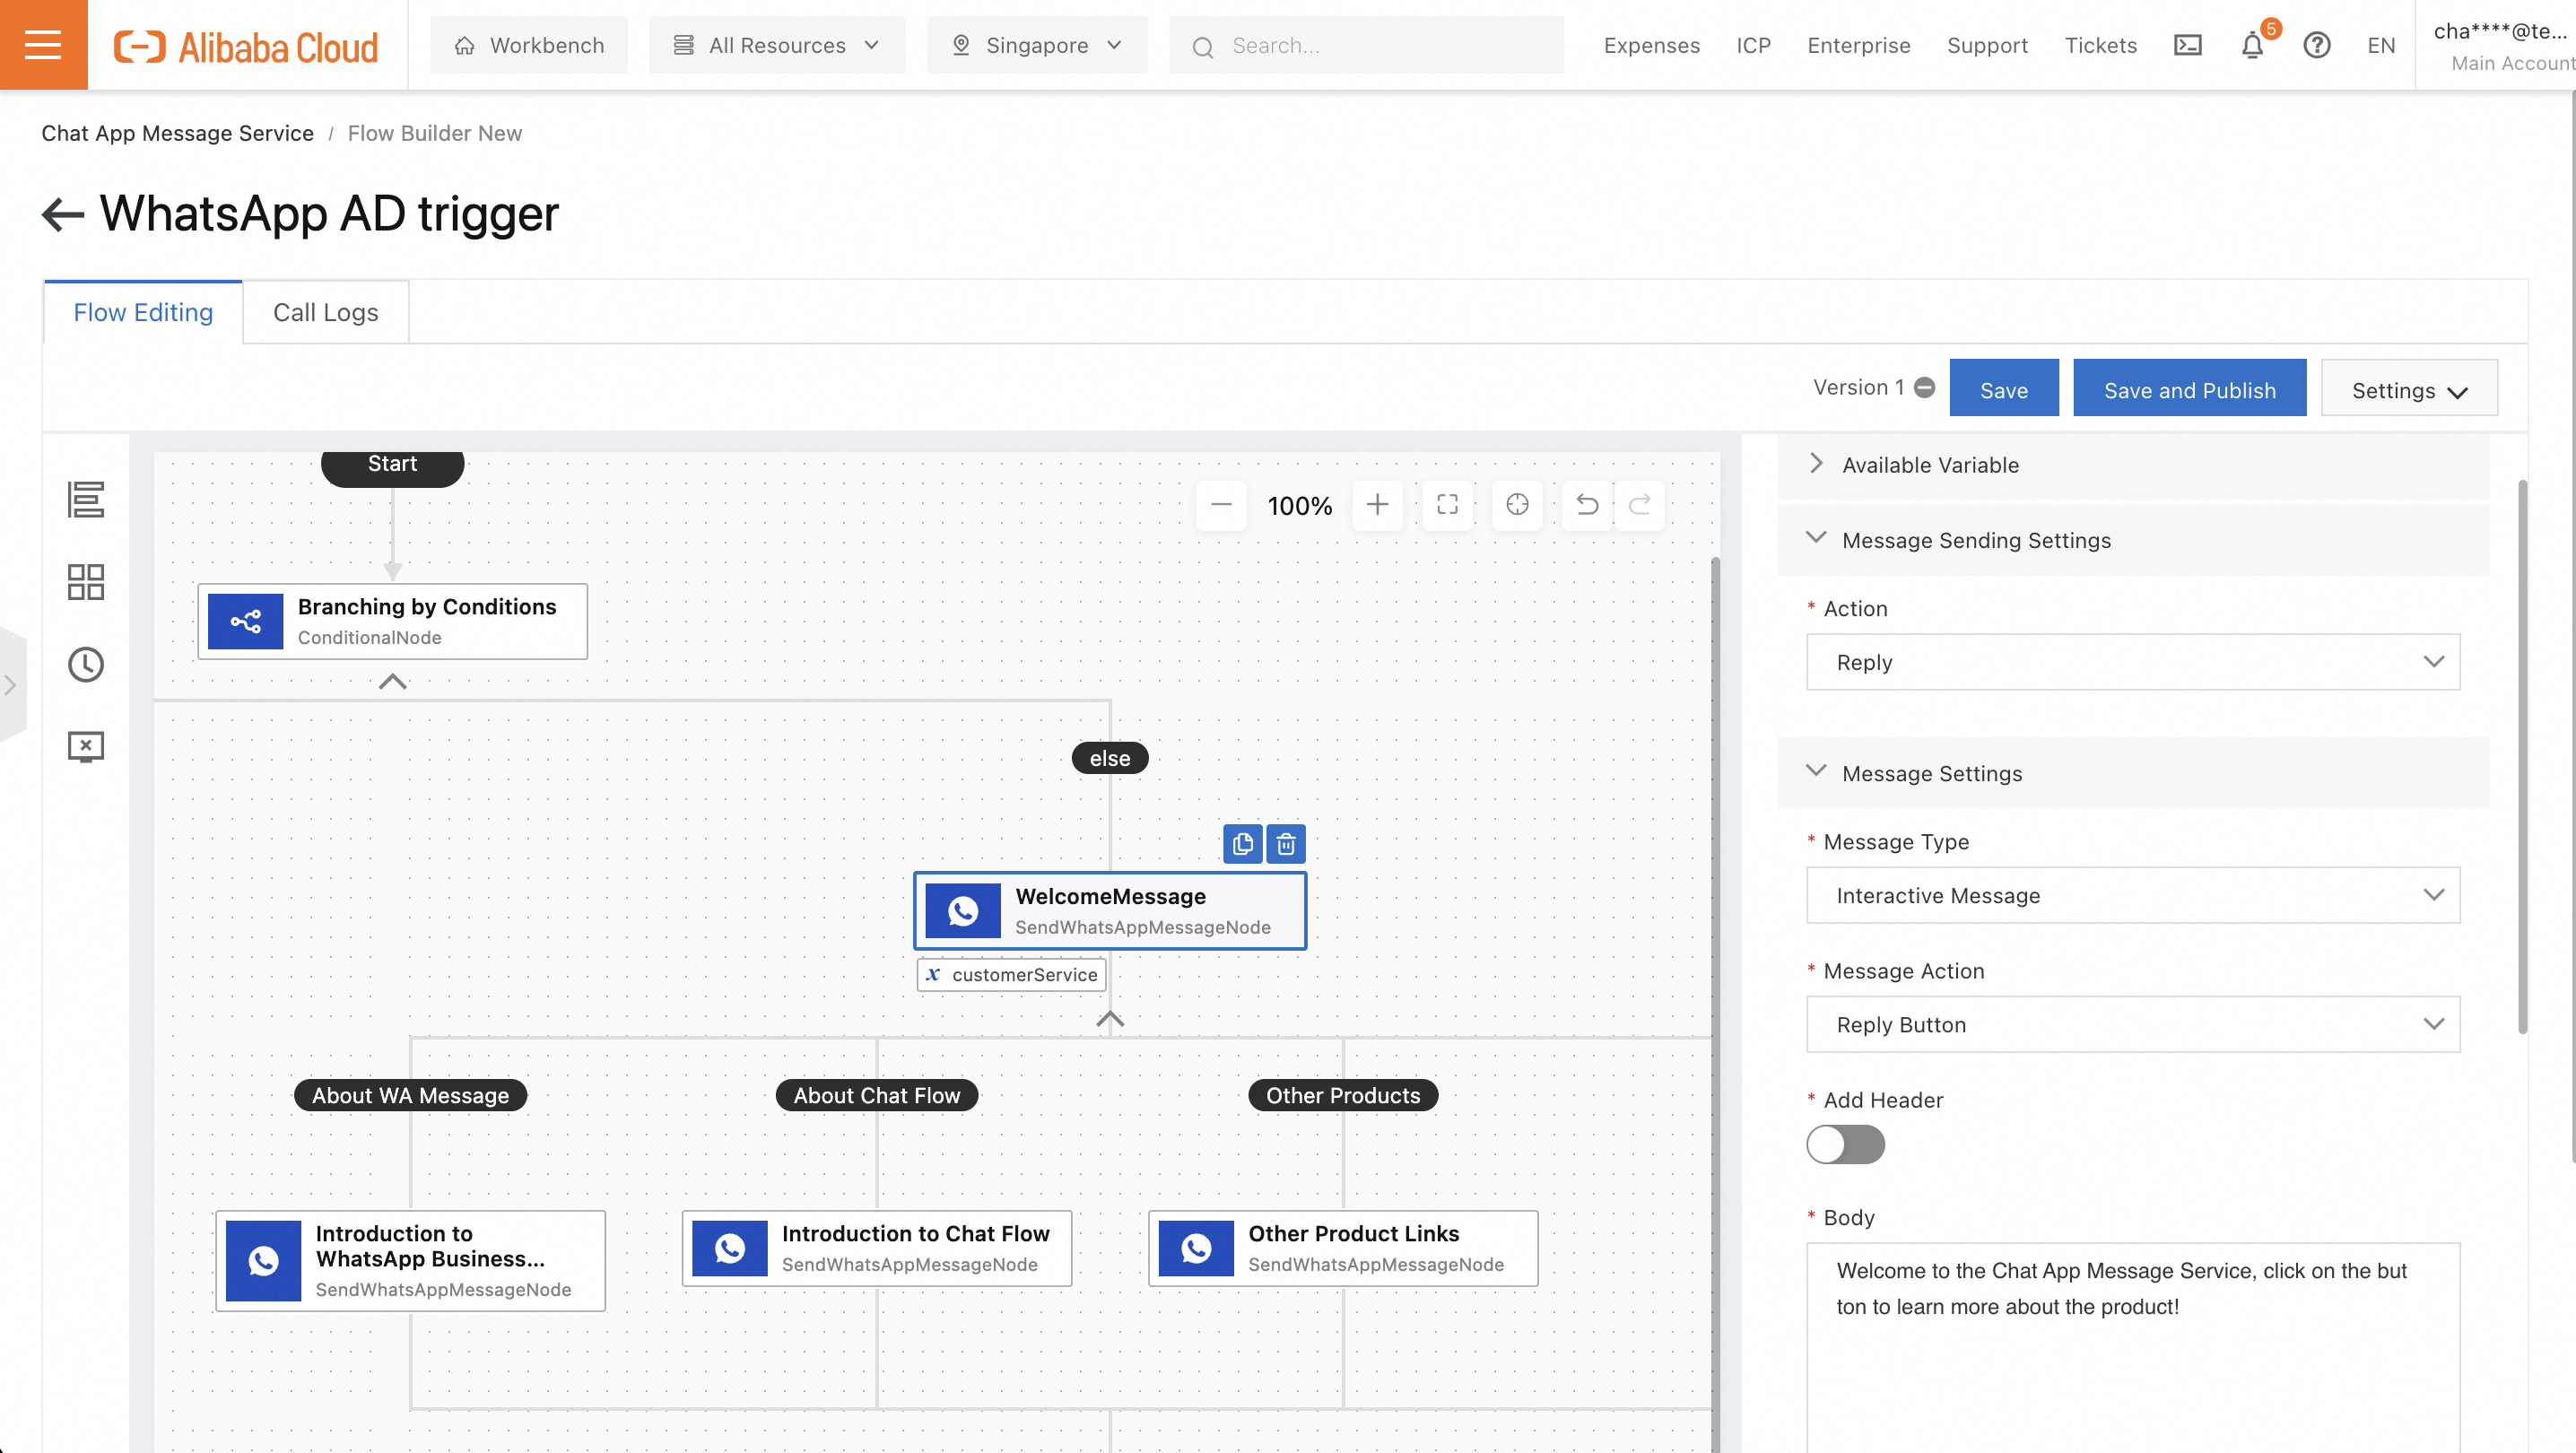This screenshot has height=1453, width=2576.
Task: Go to Chat App Message Service breadcrumb
Action: pyautogui.click(x=177, y=133)
